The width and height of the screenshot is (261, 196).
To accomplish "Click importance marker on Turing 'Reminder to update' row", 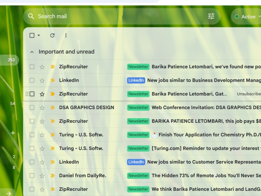I will coord(52,148).
